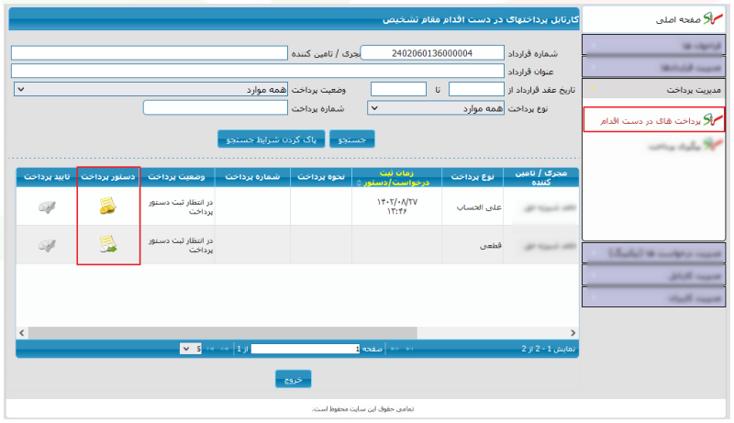Click table scrollbar right arrow
Screen dimensions: 734x423
[x=573, y=333]
